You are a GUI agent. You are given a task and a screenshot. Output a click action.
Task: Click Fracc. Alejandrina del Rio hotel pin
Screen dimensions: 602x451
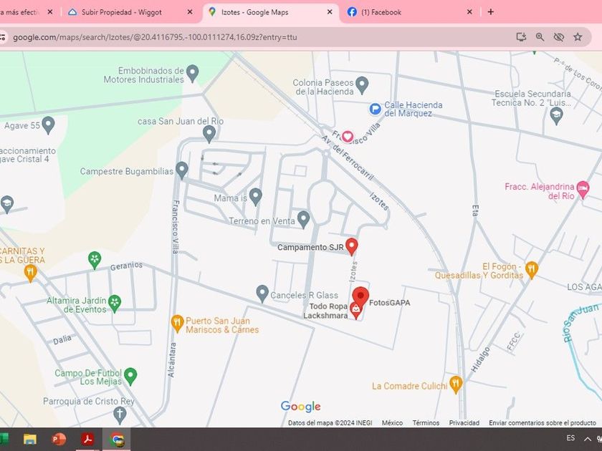(583, 189)
